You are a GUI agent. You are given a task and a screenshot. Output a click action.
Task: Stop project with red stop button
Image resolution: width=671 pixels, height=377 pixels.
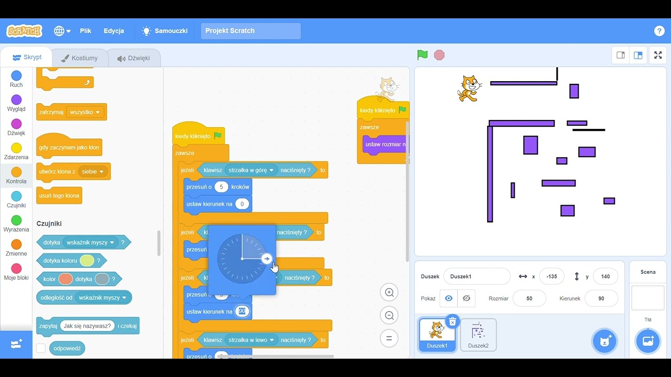pos(439,55)
